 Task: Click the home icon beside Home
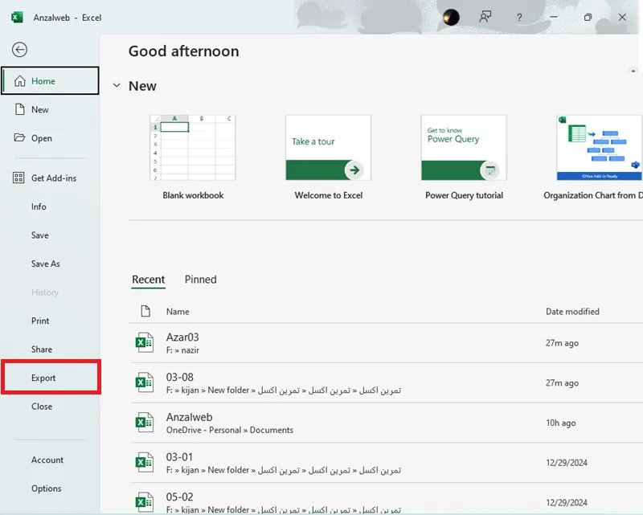pyautogui.click(x=19, y=81)
